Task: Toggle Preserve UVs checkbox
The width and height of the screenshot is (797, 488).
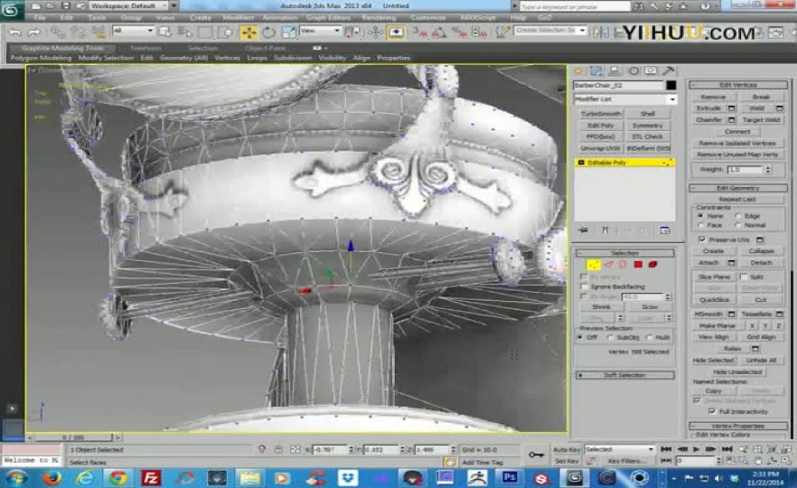Action: click(702, 239)
